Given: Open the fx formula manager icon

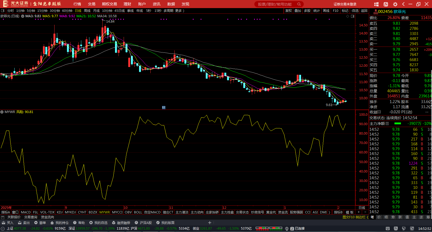Looking at the screenshot, I should (386, 4).
